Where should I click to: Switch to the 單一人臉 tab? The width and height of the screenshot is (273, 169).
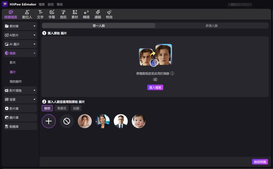99,26
